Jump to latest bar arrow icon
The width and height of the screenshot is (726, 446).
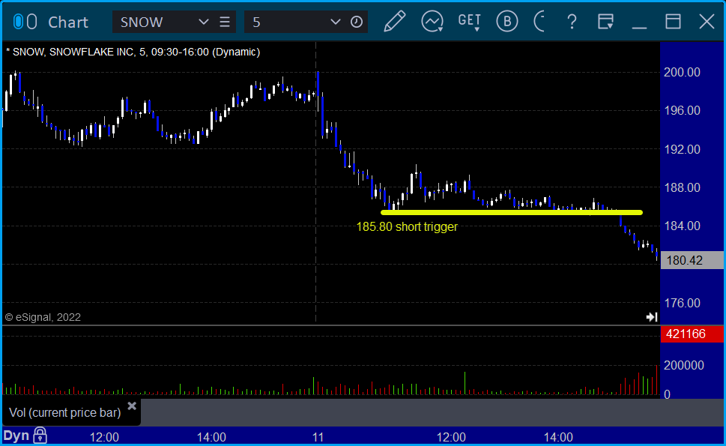tap(652, 317)
